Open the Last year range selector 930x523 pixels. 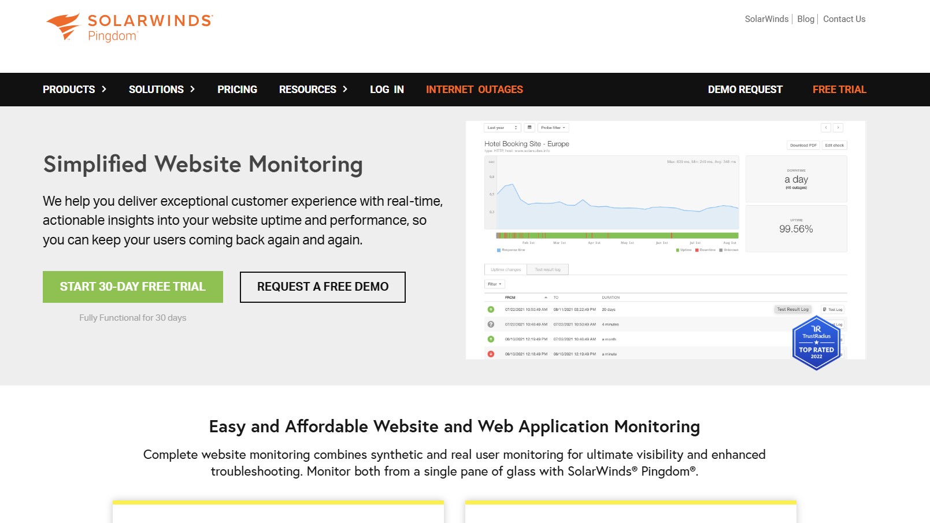[x=502, y=128]
